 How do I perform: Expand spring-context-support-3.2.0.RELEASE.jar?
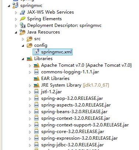point(30,125)
